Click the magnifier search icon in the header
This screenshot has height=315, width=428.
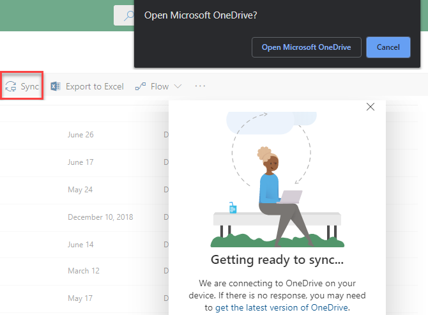tap(129, 16)
